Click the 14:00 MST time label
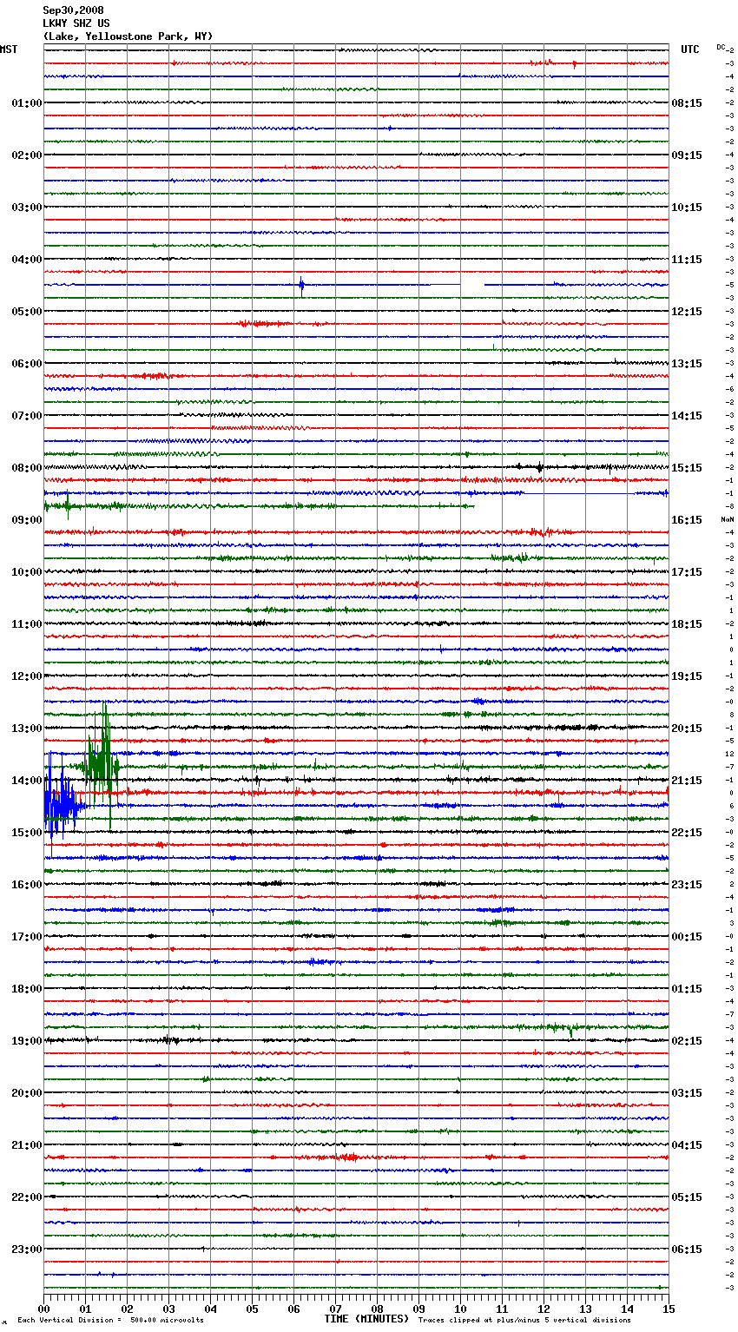 [x=27, y=781]
